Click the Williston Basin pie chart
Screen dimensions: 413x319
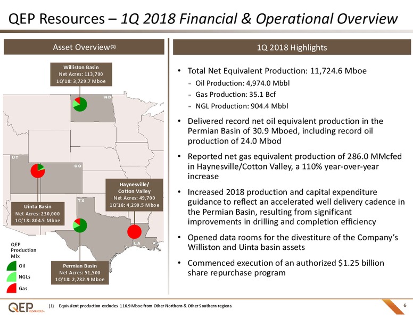click(80, 104)
